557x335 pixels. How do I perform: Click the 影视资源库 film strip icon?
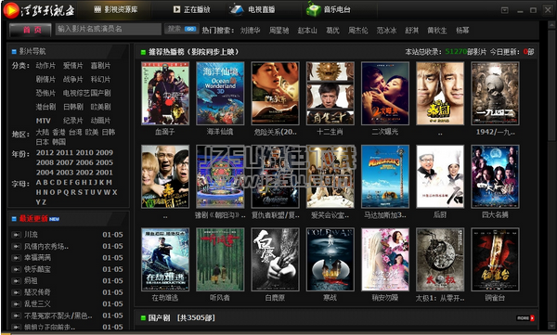point(97,9)
